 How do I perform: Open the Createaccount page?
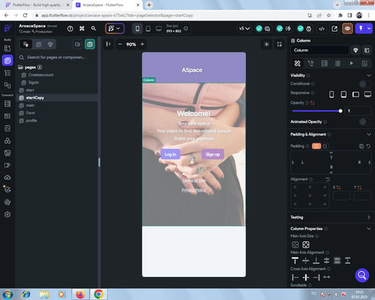coord(41,75)
